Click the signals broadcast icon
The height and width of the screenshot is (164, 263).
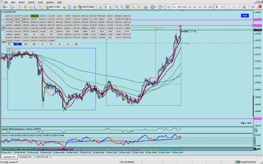[75, 7]
